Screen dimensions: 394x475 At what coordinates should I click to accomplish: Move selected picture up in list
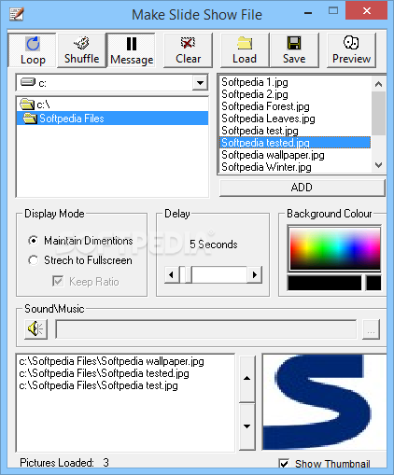[x=247, y=379]
